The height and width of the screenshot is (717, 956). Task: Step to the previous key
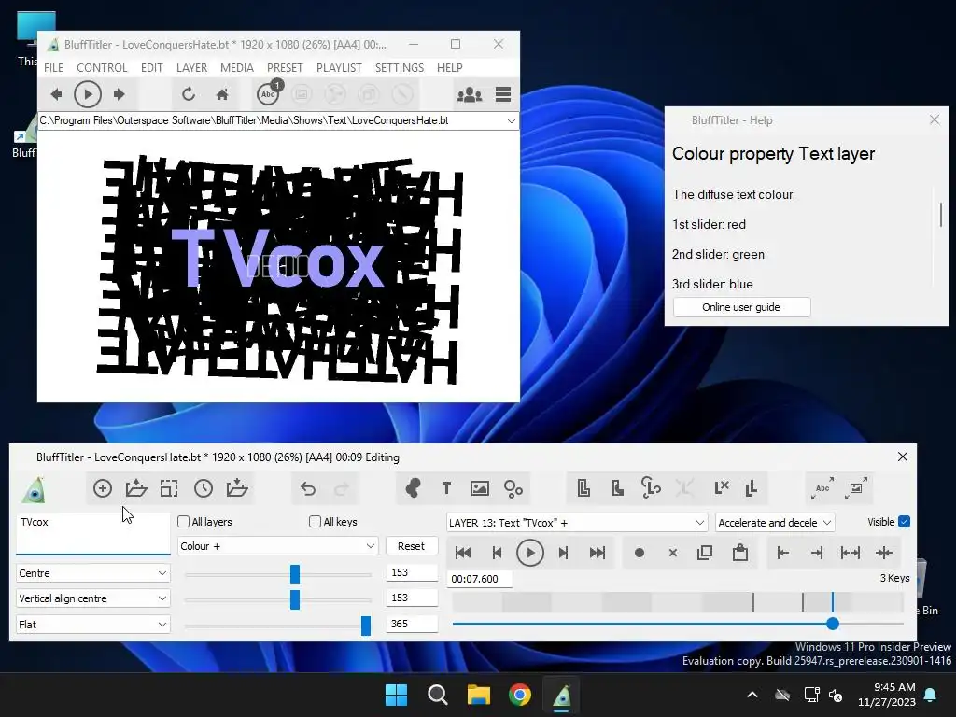[497, 553]
